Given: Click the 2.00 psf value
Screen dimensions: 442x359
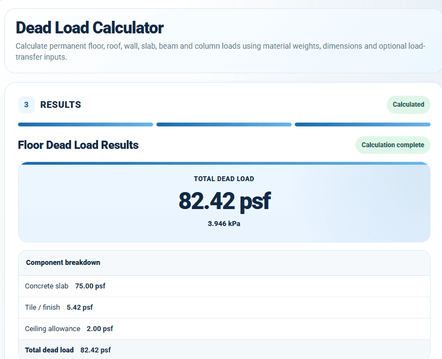Looking at the screenshot, I should click(100, 329).
